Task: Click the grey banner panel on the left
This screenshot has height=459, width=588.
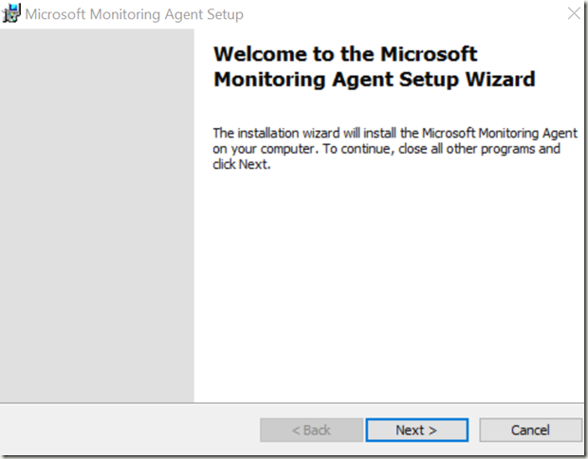Action: click(97, 215)
